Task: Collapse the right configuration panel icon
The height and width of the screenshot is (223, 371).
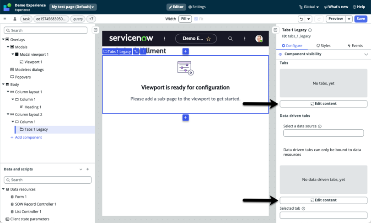Action: [x=275, y=30]
